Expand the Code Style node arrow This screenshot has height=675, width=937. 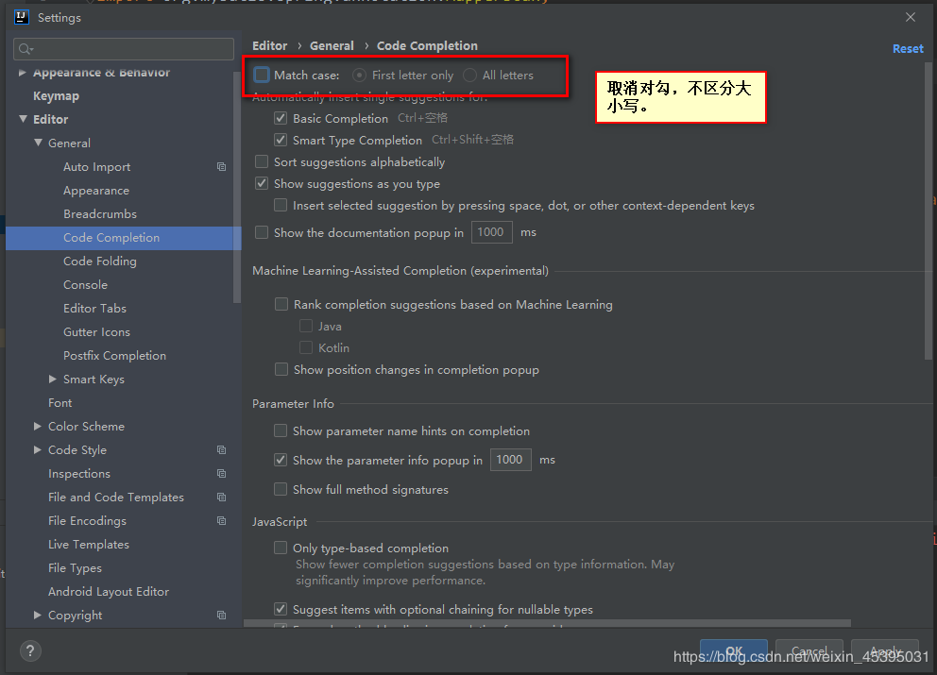pyautogui.click(x=37, y=449)
